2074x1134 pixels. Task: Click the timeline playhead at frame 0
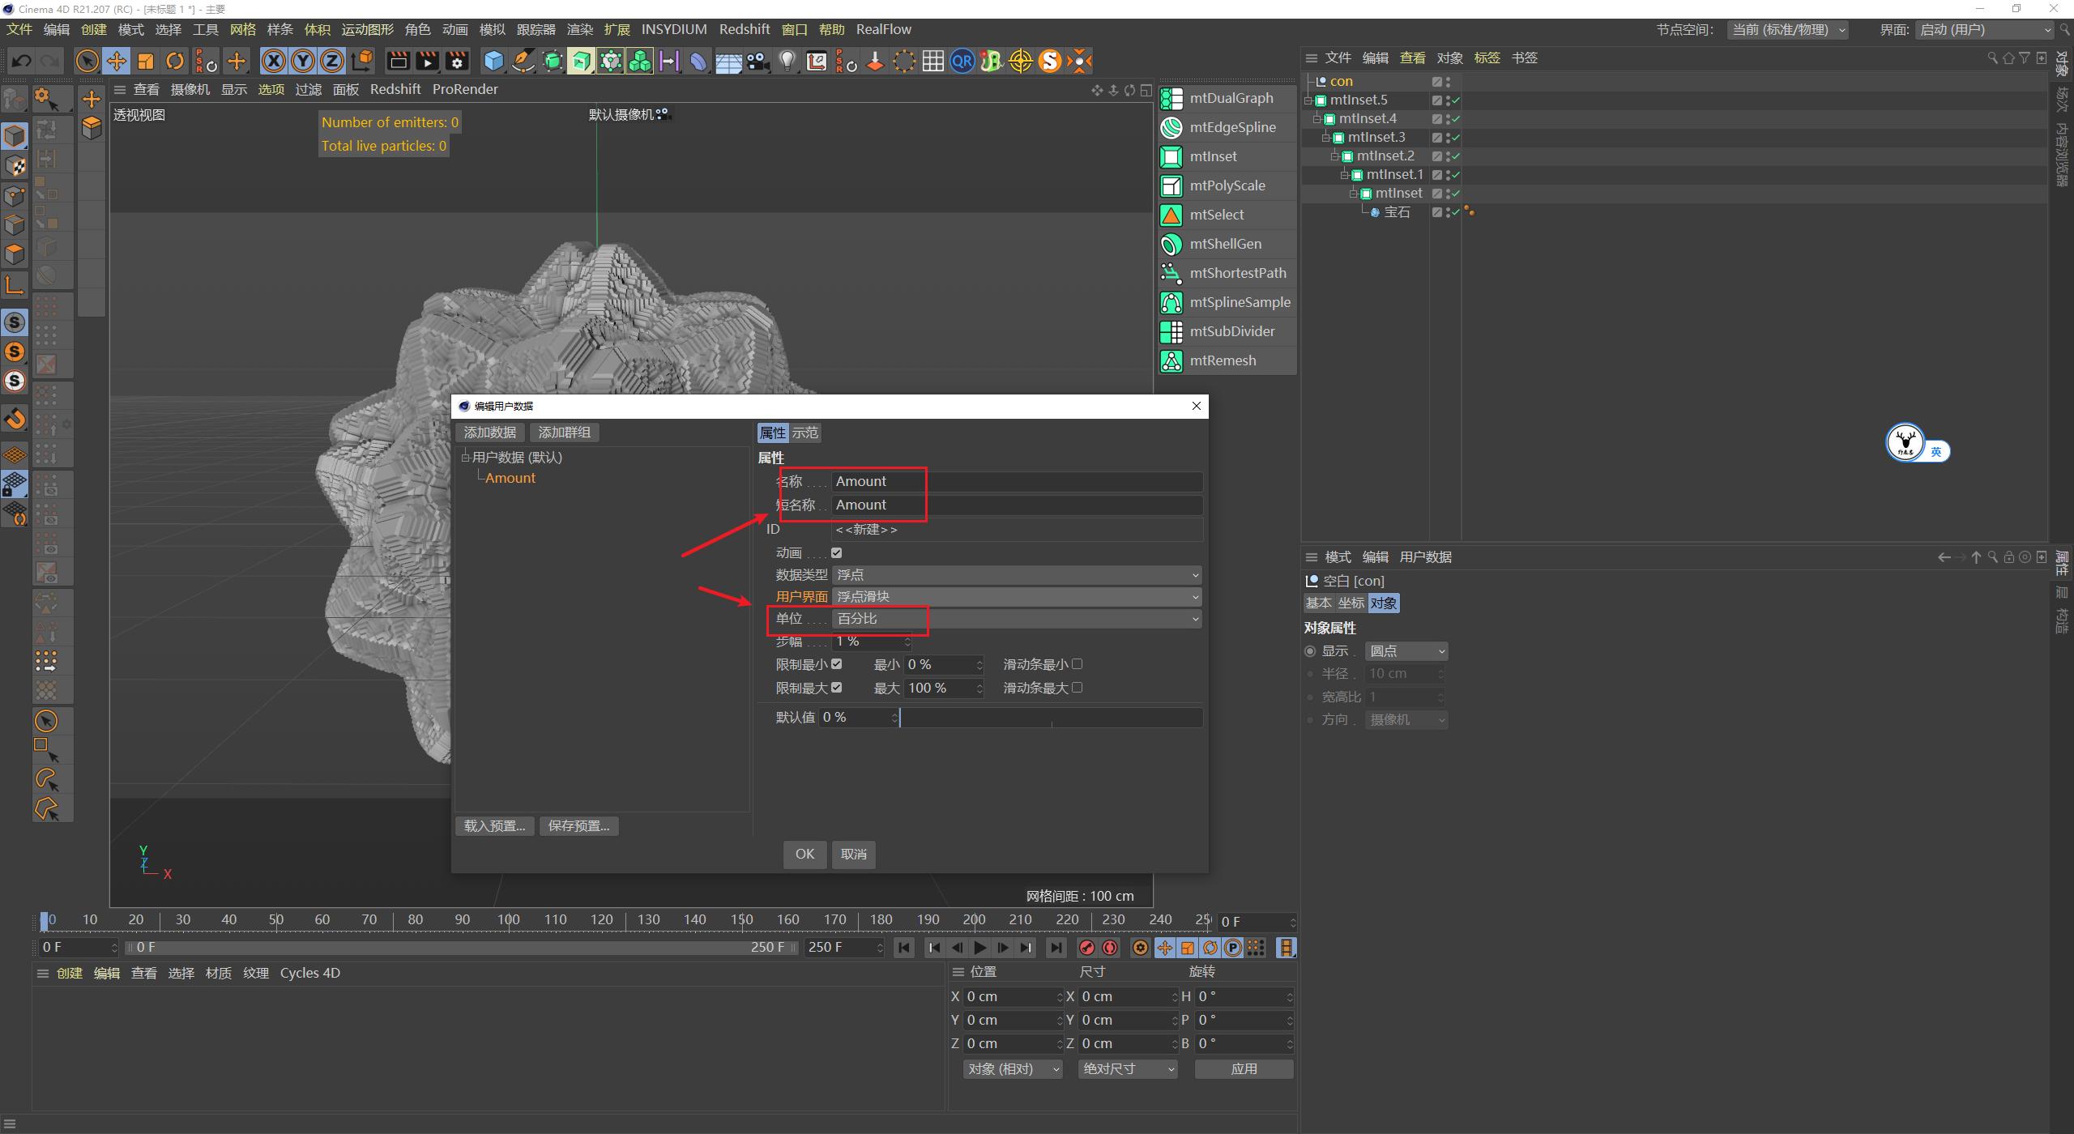[x=45, y=920]
